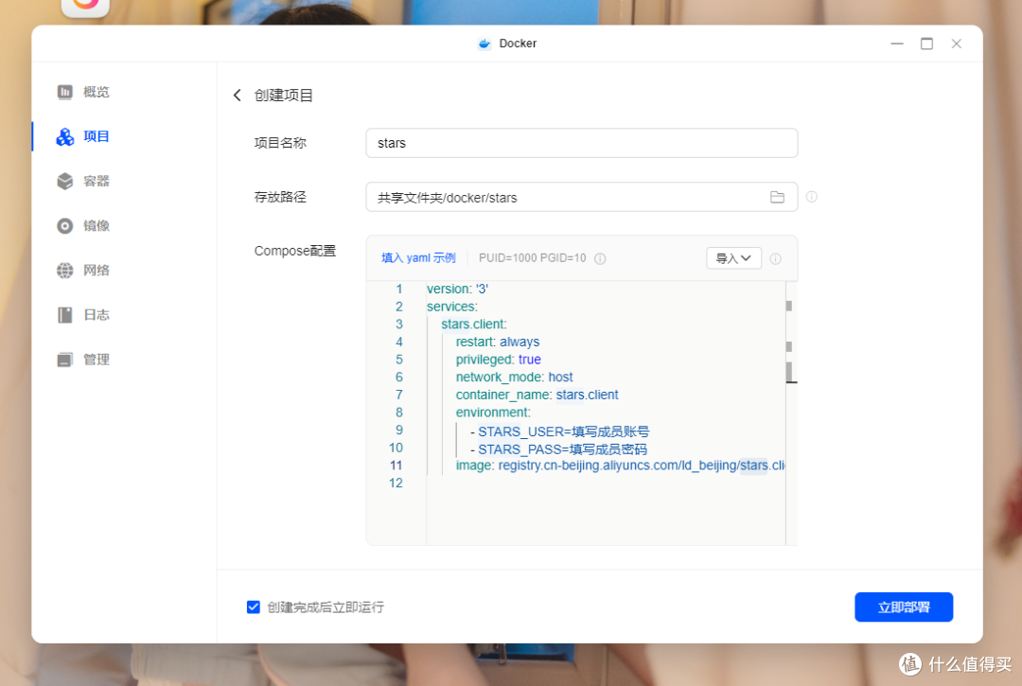The height and width of the screenshot is (686, 1022).
Task: Click 填入 yaml 示例 link
Action: click(418, 258)
